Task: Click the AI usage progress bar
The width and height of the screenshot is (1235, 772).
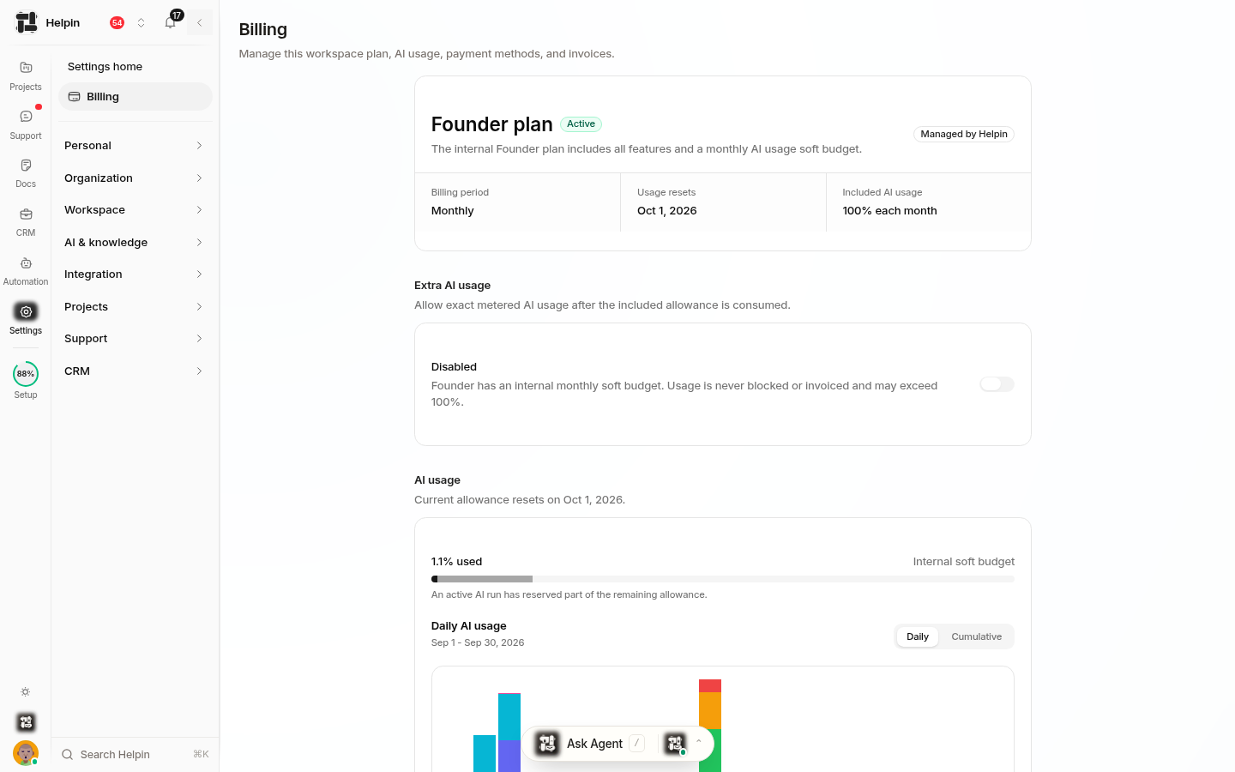Action: 722,579
